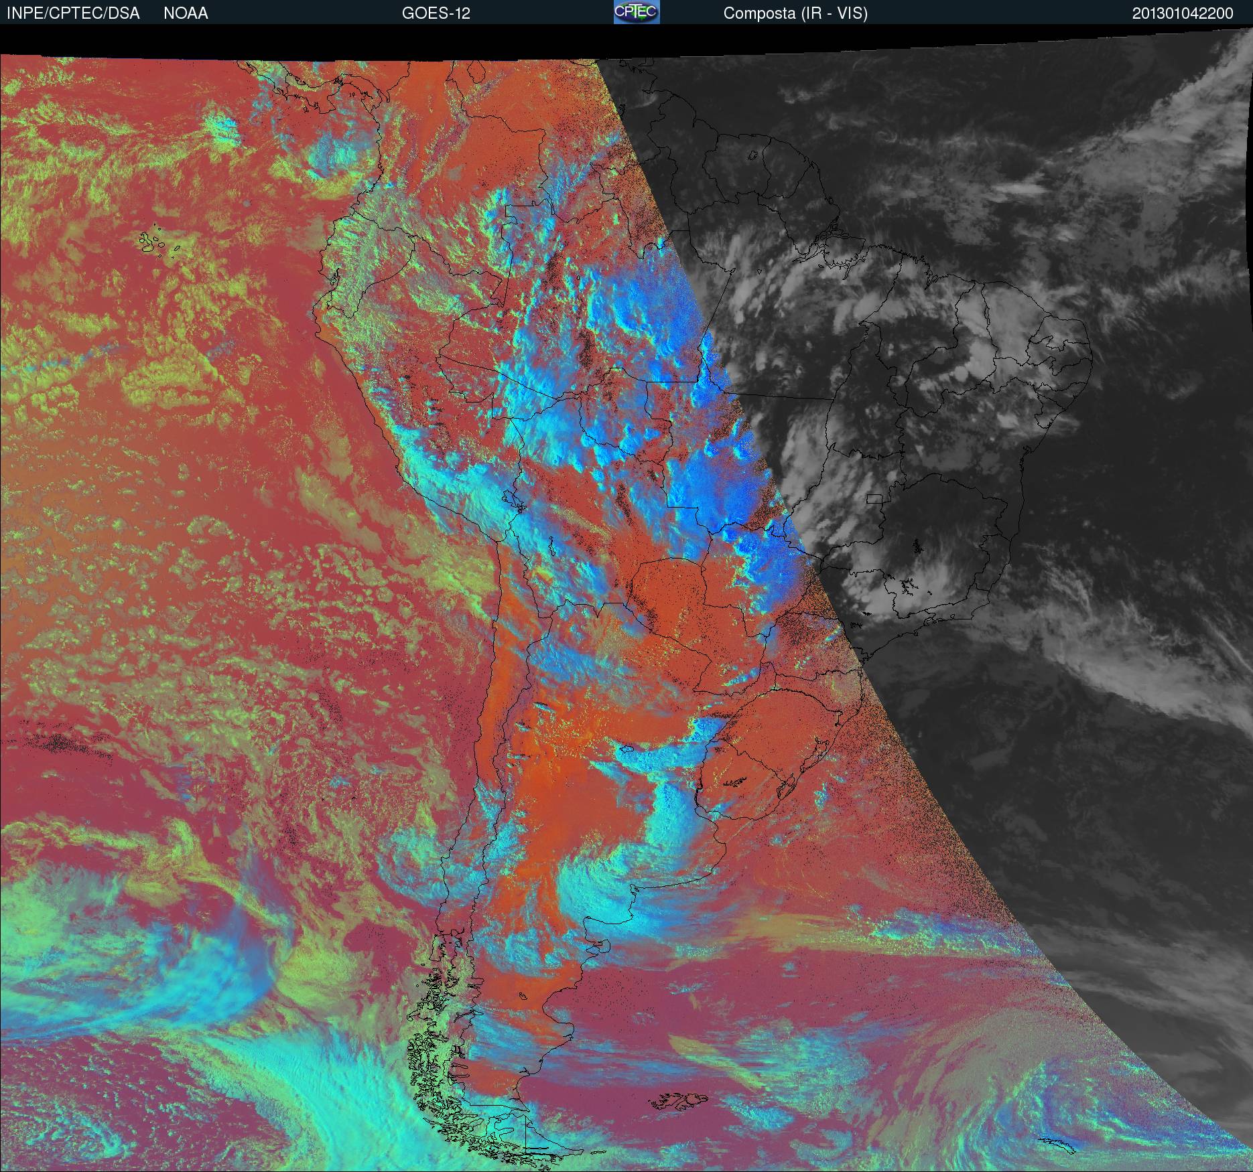Click the CPTEC logo in header
The width and height of the screenshot is (1253, 1172).
[x=637, y=12]
